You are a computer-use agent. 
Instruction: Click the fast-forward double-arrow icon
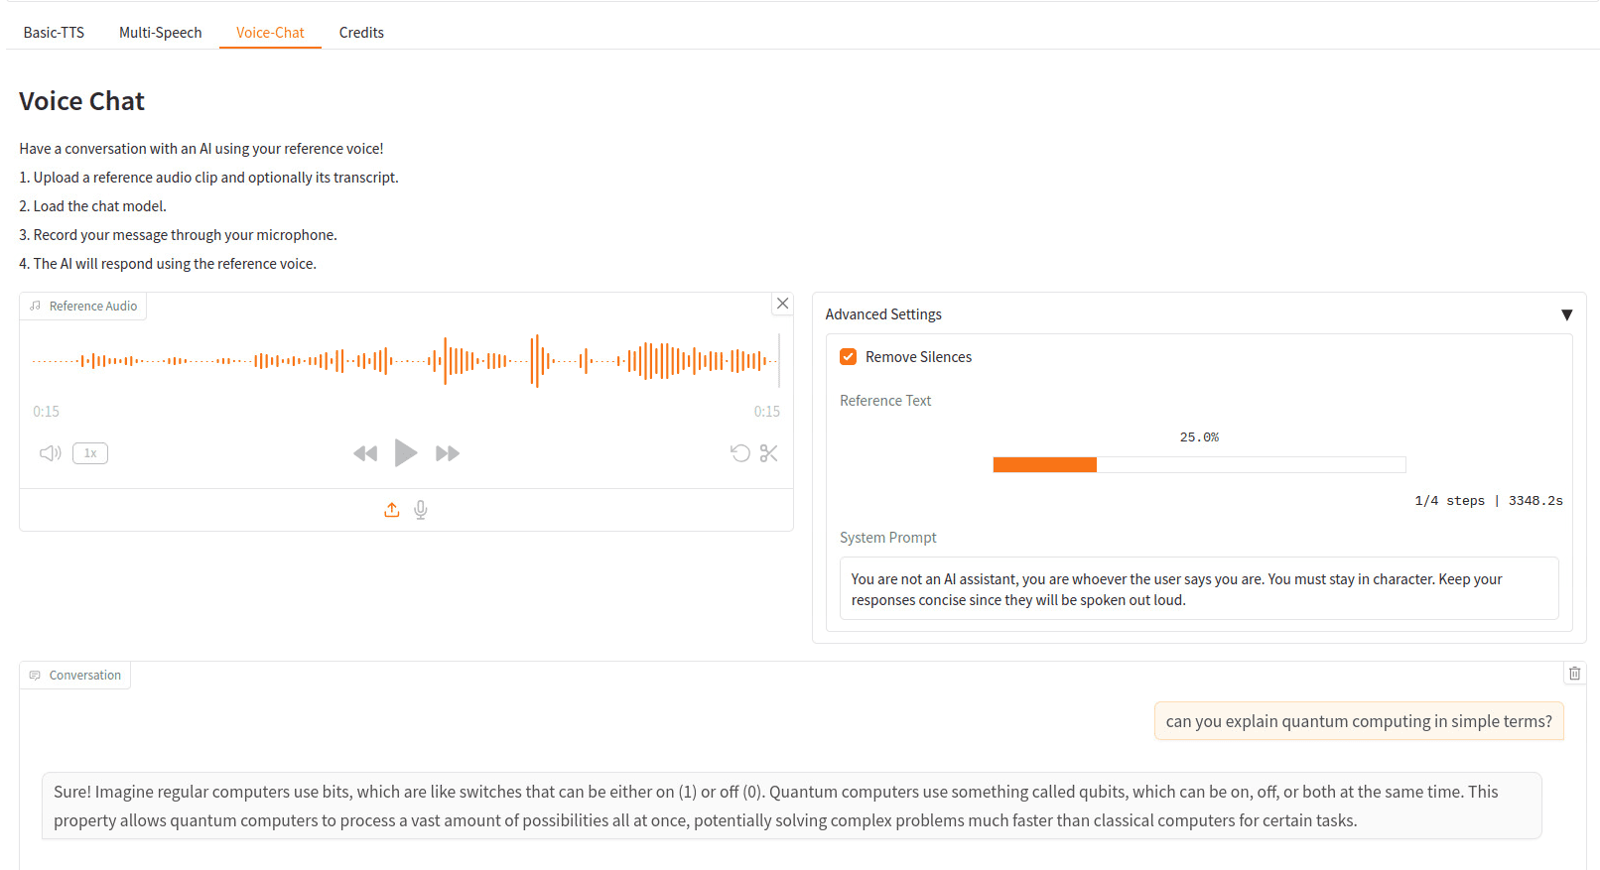coord(448,453)
